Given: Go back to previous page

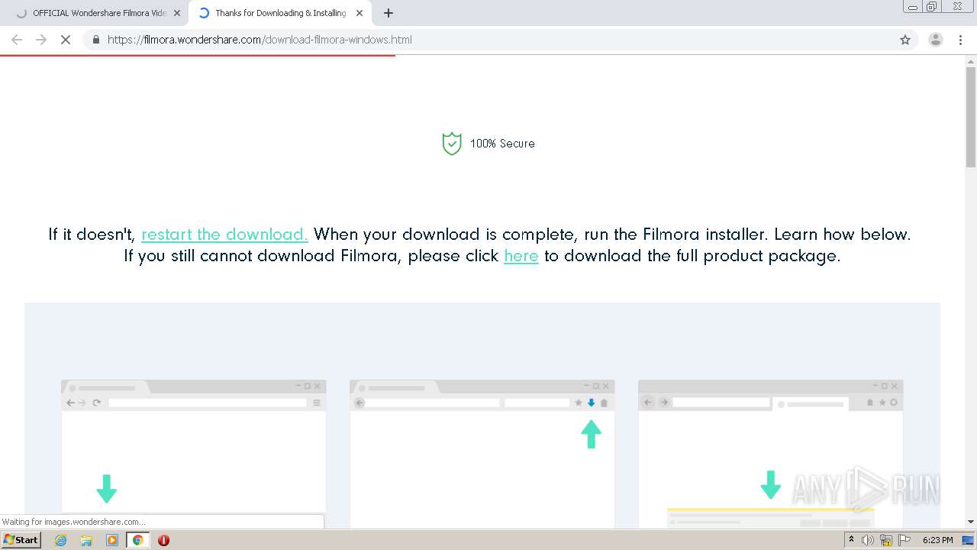Looking at the screenshot, I should 17,40.
